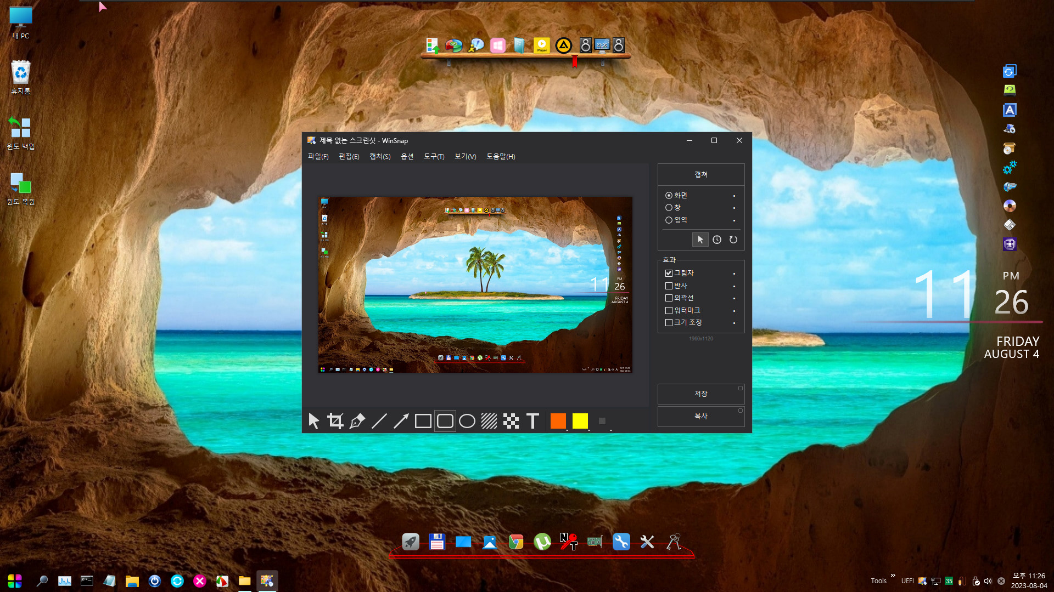Expand the Tools toolbar chevron on taskbar
Image resolution: width=1054 pixels, height=592 pixels.
[x=893, y=576]
